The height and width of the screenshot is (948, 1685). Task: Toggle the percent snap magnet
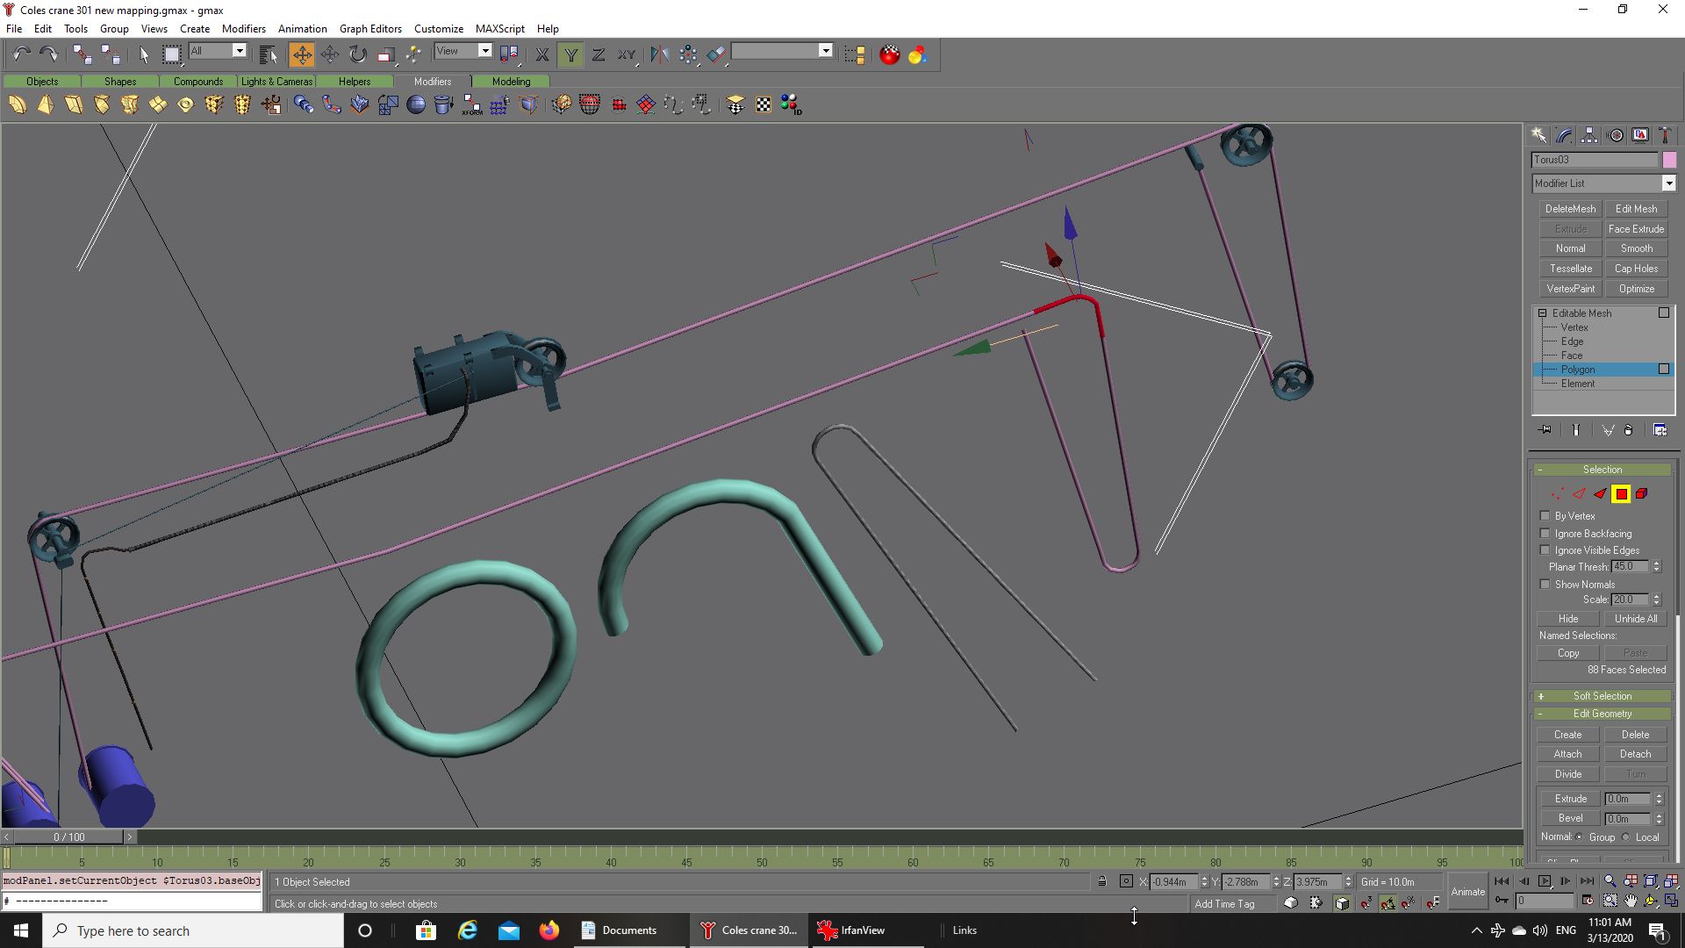tap(1409, 903)
